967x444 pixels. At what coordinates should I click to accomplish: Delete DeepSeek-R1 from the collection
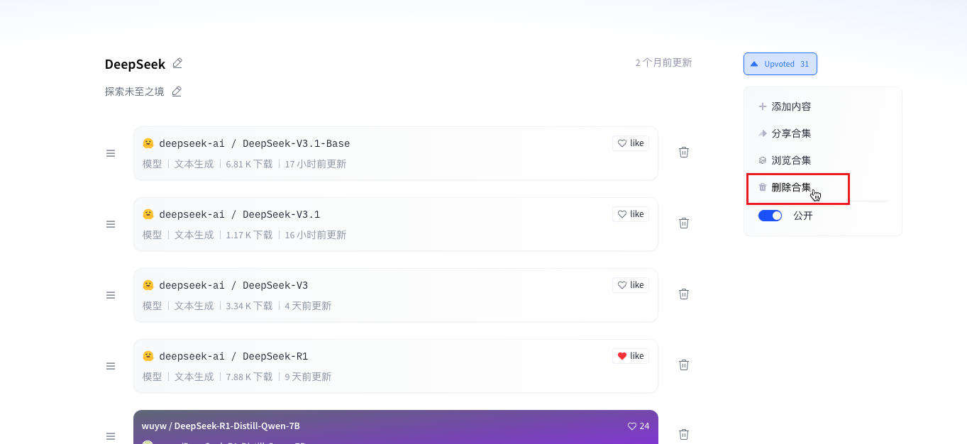(x=684, y=365)
